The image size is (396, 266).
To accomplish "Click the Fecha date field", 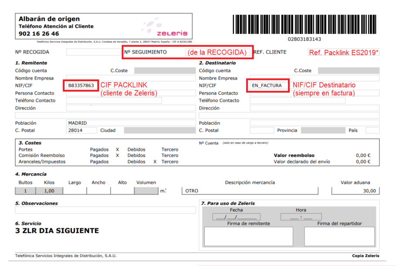I will pyautogui.click(x=237, y=217).
